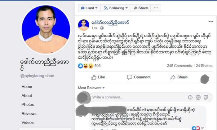Share the page using top Share button

pyautogui.click(x=141, y=8)
